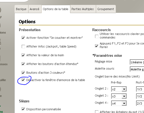This screenshot has width=144, height=113.
Task: Click the Molette souris label
Action: pos(105,69)
